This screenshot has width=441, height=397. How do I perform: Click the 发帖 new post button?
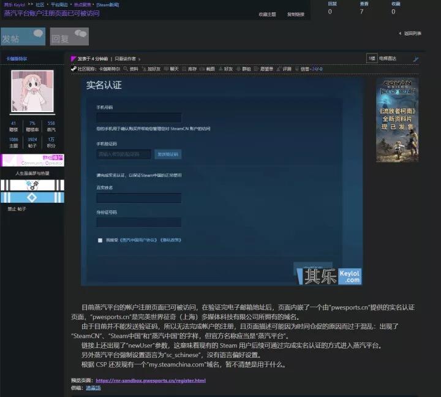(x=23, y=36)
